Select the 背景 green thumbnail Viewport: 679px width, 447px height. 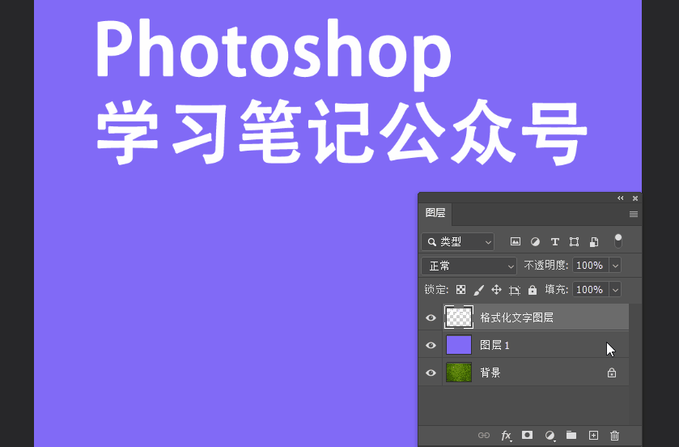point(459,372)
